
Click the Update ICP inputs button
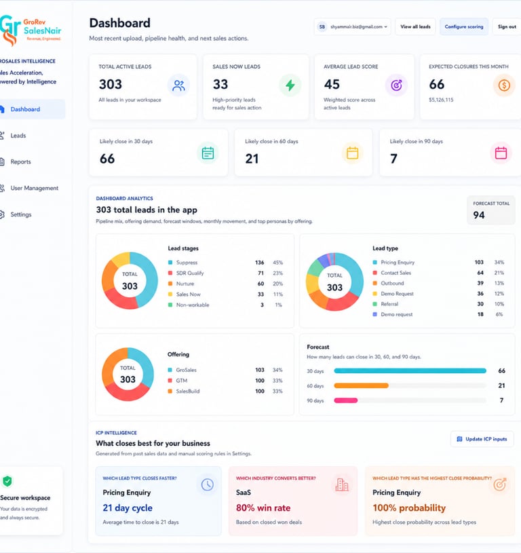click(x=482, y=439)
